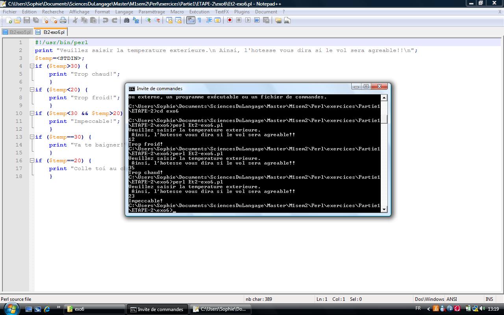Viewport: 504px width, 315px height.
Task: Paste from clipboard using the toolbar icon
Action: tap(93, 20)
